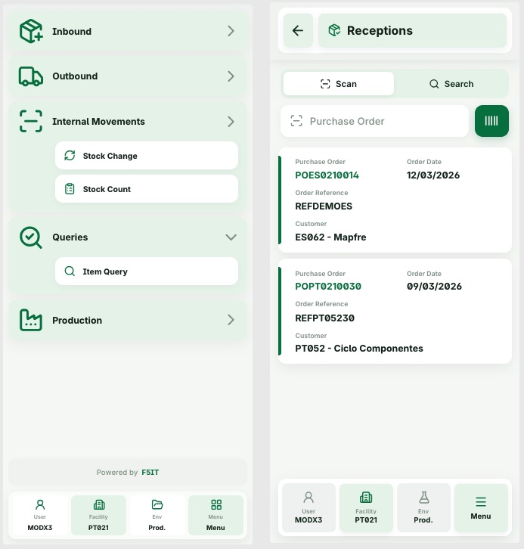Click order reference REFDEMOES
Screen dimensions: 524x549
tap(324, 206)
